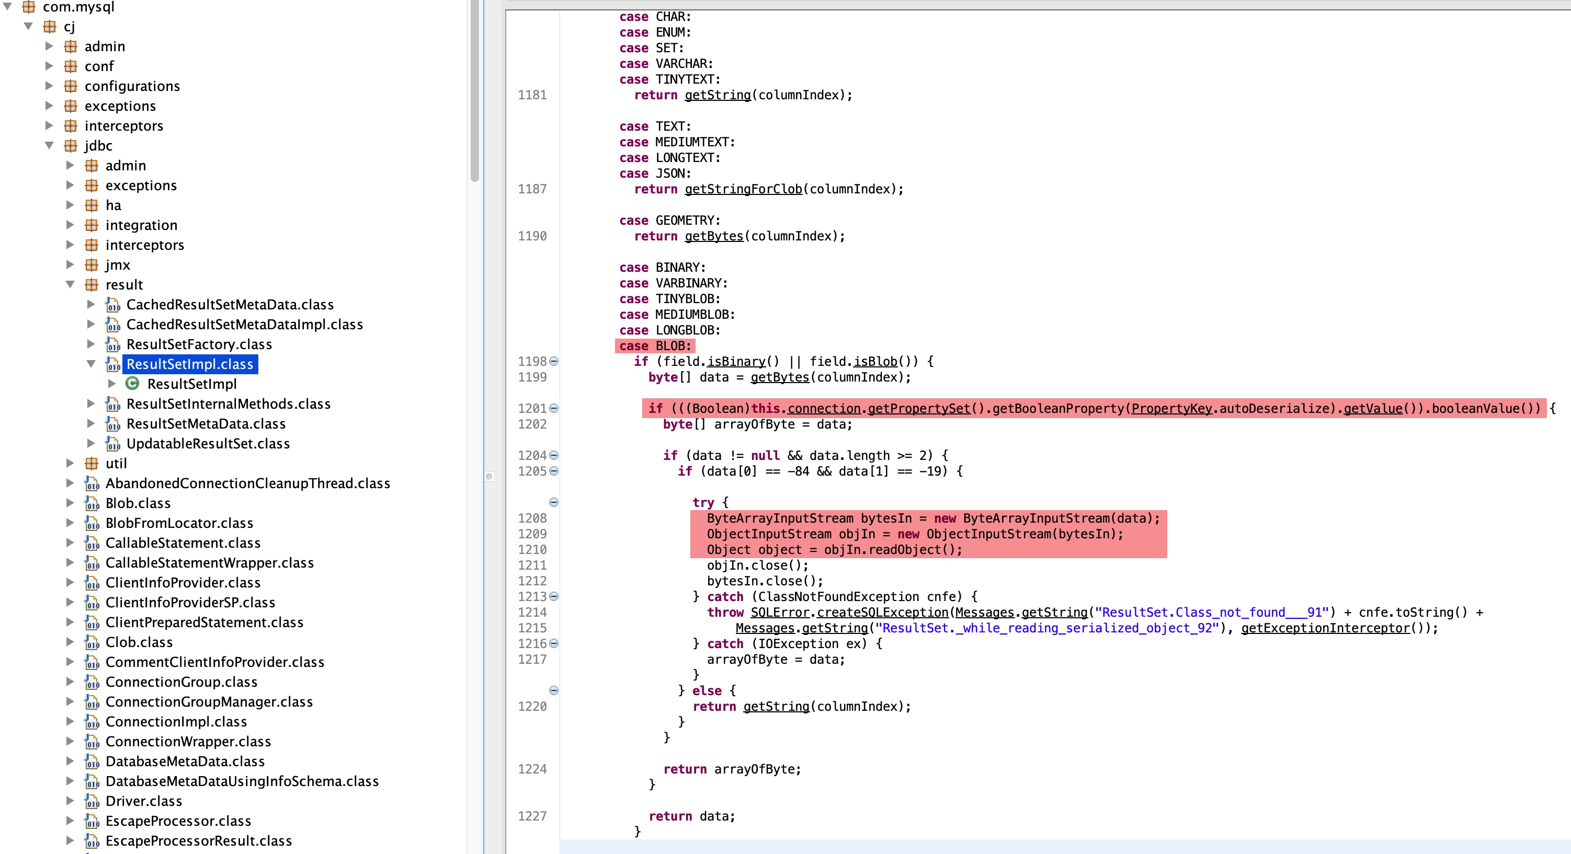Open the getStringForClob method link
Screen dimensions: 1571x854
[x=743, y=189]
